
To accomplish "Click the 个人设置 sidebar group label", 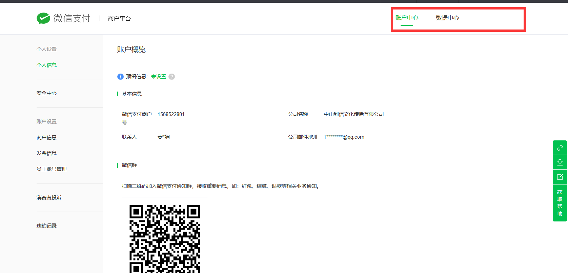I will [47, 49].
